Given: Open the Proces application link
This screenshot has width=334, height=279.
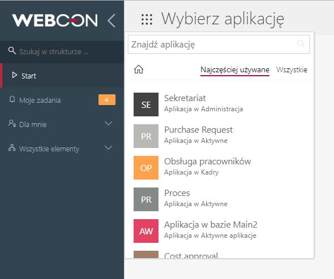Looking at the screenshot, I should 177,193.
